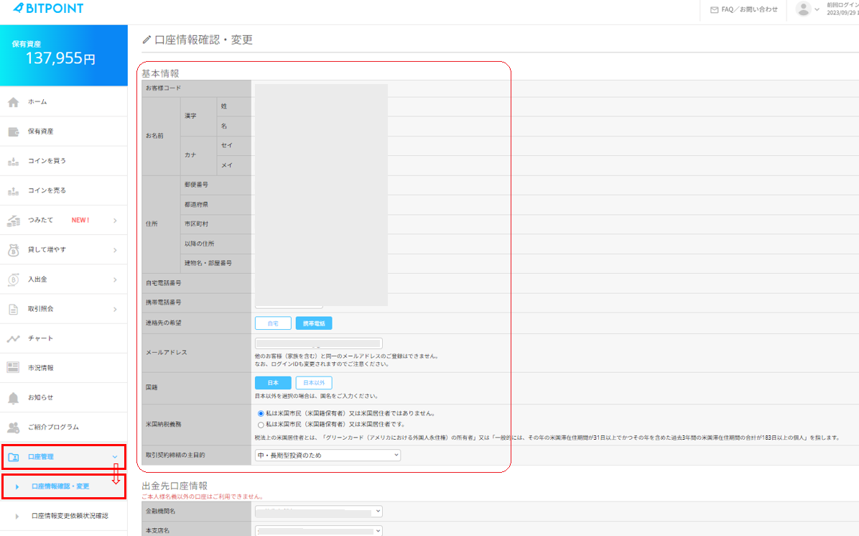This screenshot has height=536, width=859.
Task: Click the 市況情報 news icon
Action: [13, 368]
